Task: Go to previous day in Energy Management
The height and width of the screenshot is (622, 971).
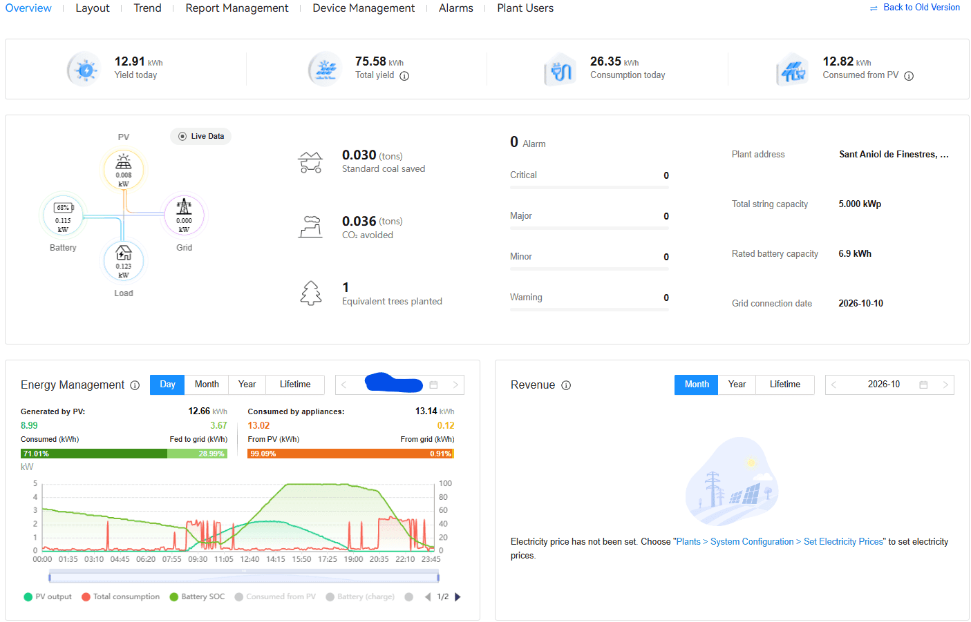Action: 344,385
